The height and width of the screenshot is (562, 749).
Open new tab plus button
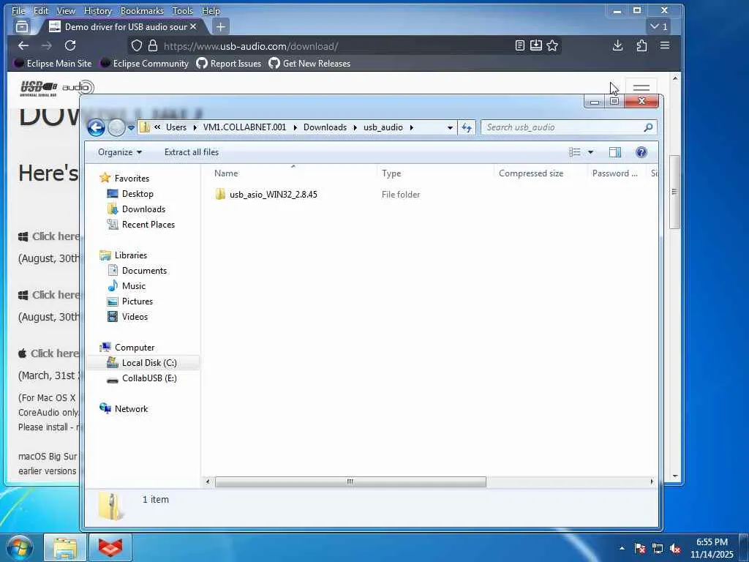point(220,27)
